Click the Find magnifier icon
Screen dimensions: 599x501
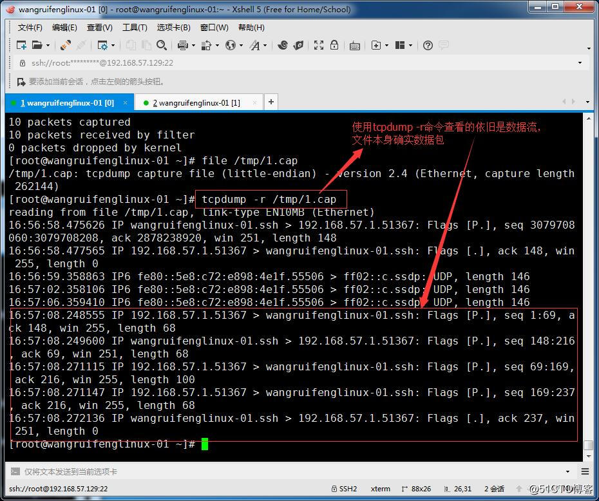click(162, 46)
